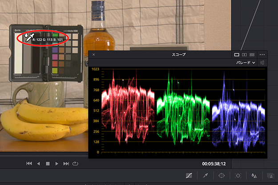Switch scopes to single view layout
Viewport: 278px width, 185px height.
pos(237,55)
